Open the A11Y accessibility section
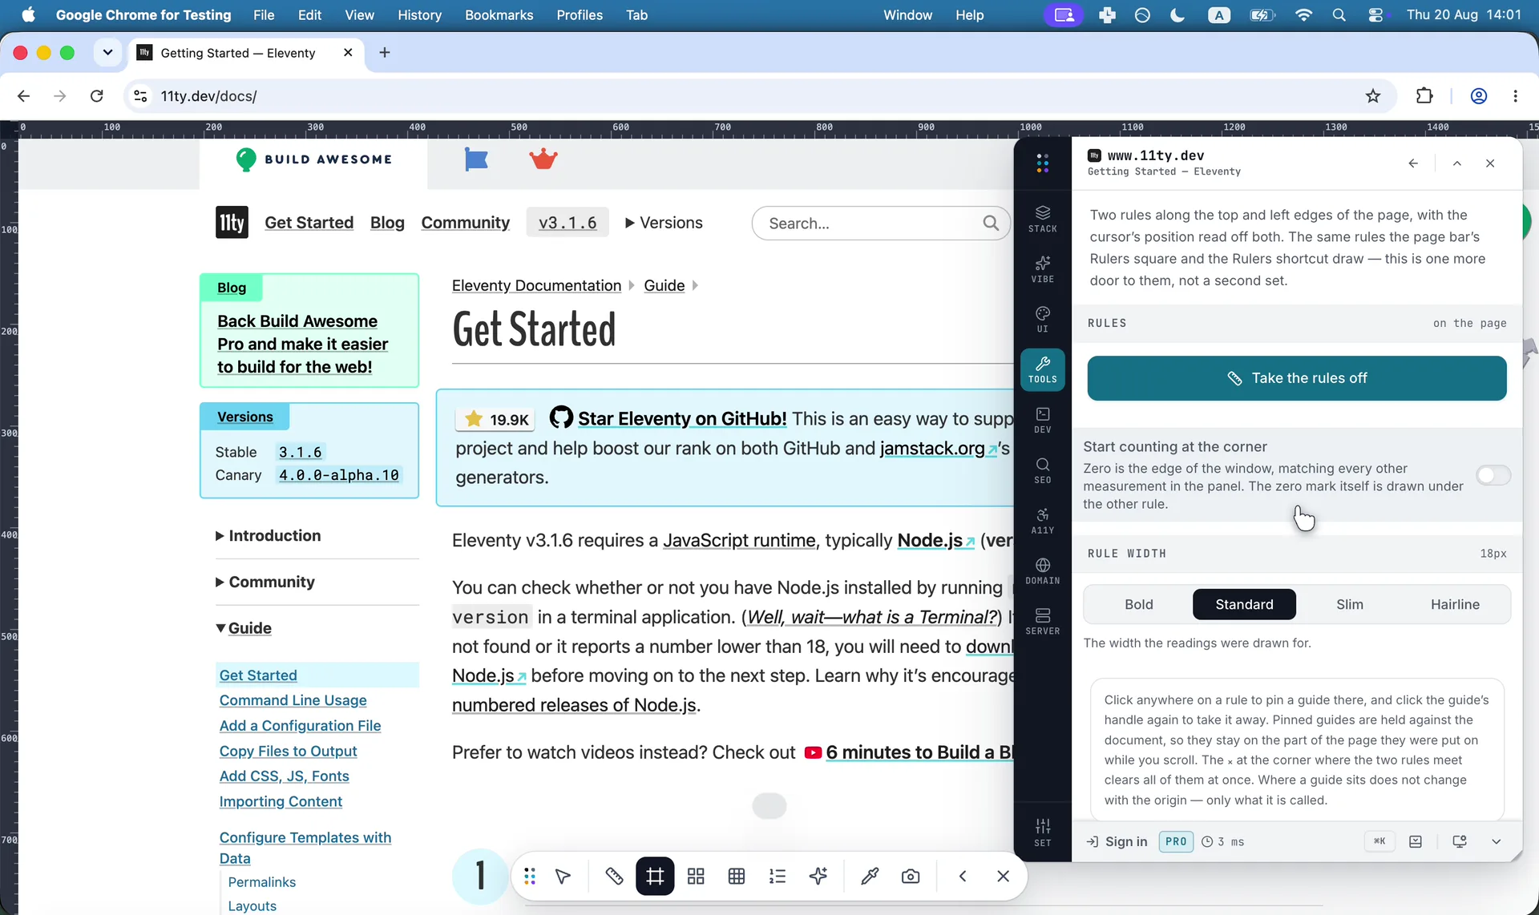1539x915 pixels. [x=1042, y=521]
